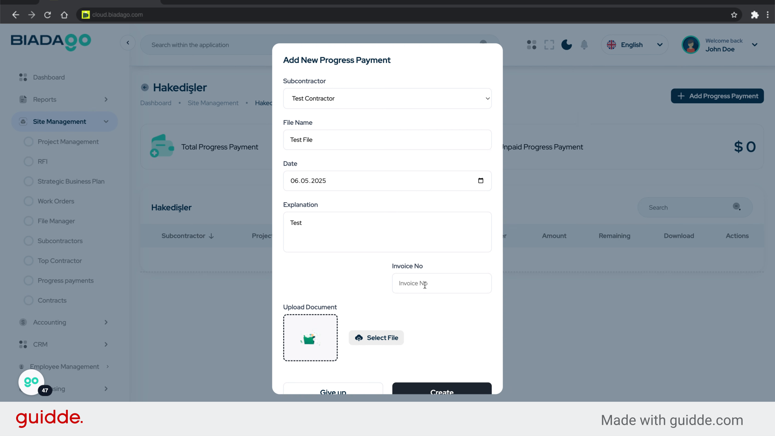775x436 pixels.
Task: Click the fullscreen expand icon
Action: point(549,45)
